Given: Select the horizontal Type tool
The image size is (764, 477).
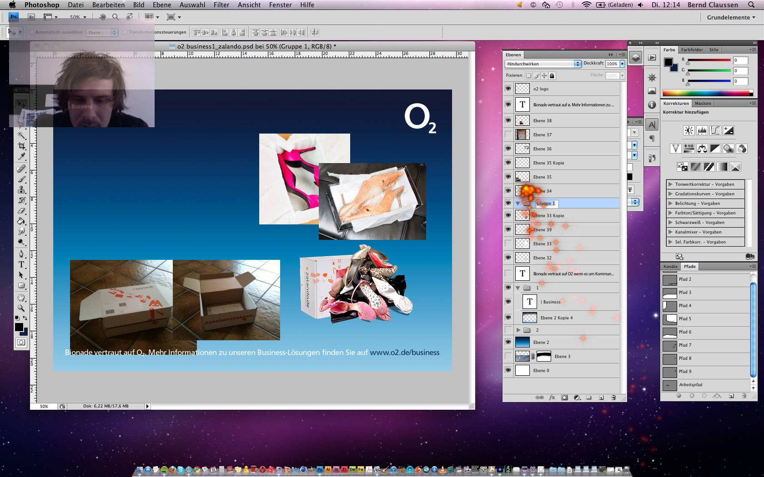Looking at the screenshot, I should (21, 264).
